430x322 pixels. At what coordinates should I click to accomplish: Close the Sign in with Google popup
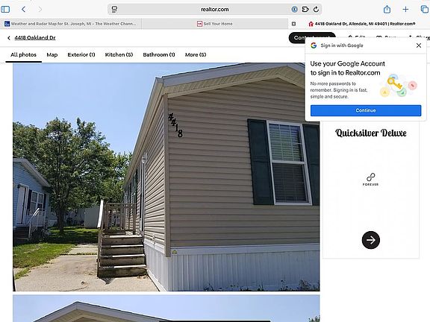coord(419,45)
